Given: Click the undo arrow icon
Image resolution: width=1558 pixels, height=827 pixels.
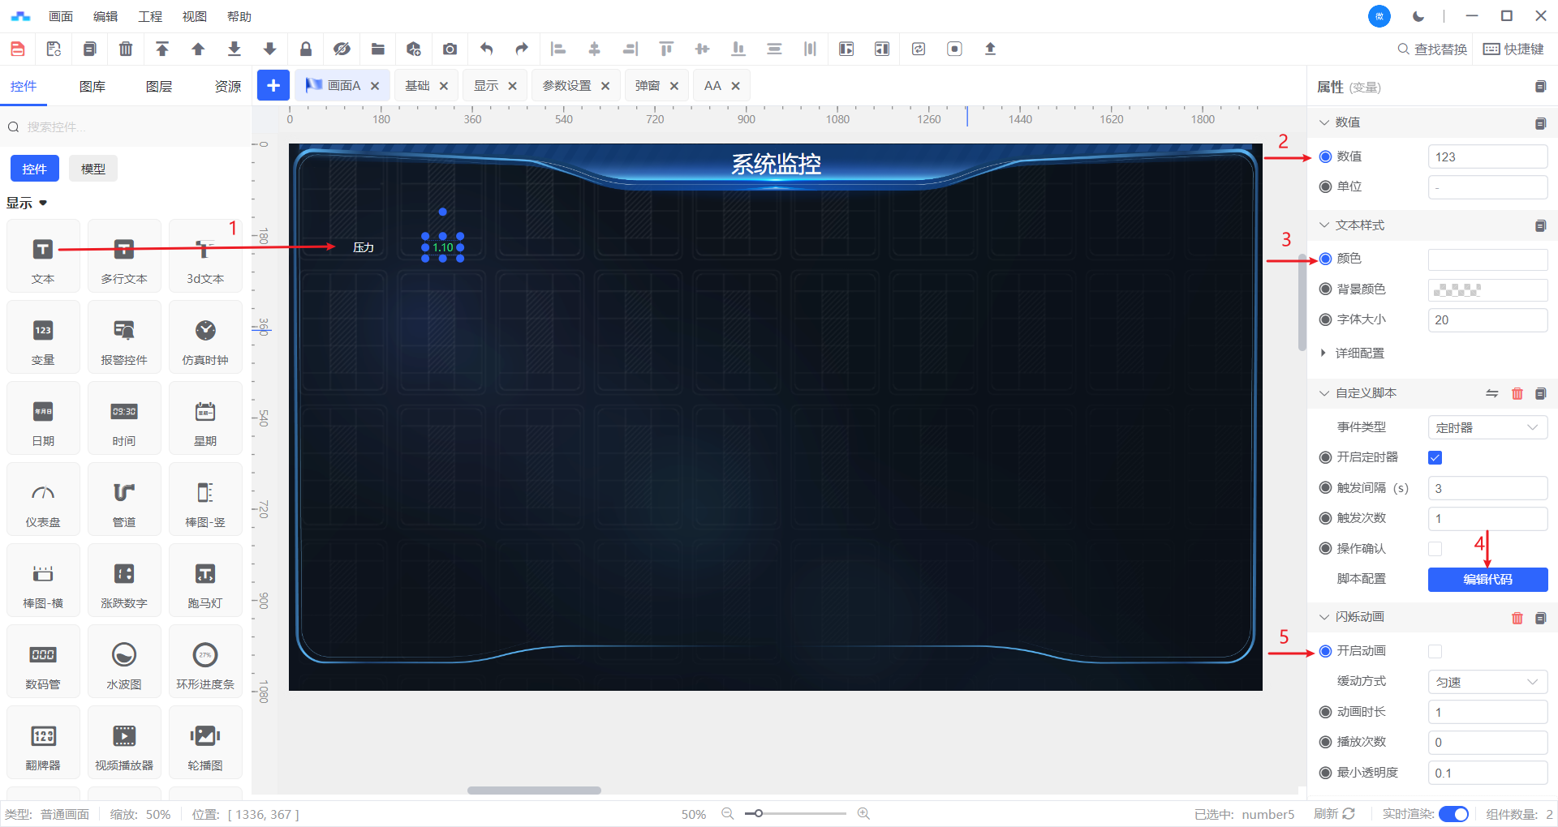Looking at the screenshot, I should 486,49.
